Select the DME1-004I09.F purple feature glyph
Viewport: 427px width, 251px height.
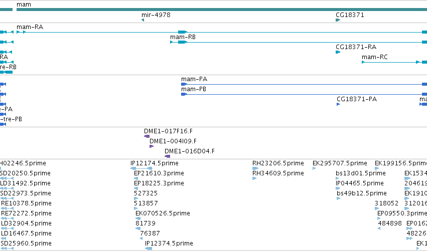coord(152,146)
